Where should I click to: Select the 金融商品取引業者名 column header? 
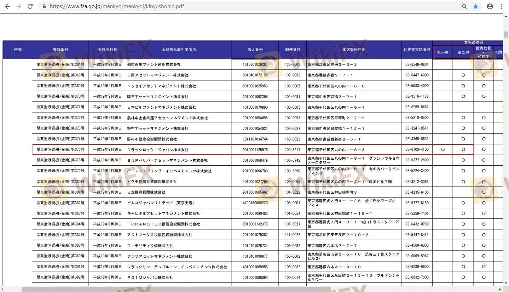tap(179, 50)
